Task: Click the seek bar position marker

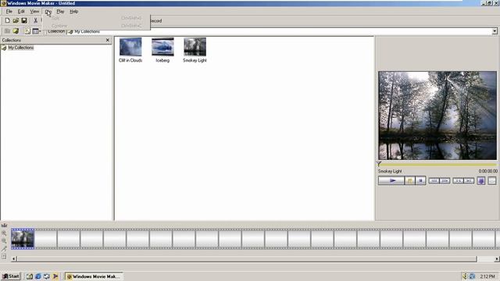Action: [379, 164]
